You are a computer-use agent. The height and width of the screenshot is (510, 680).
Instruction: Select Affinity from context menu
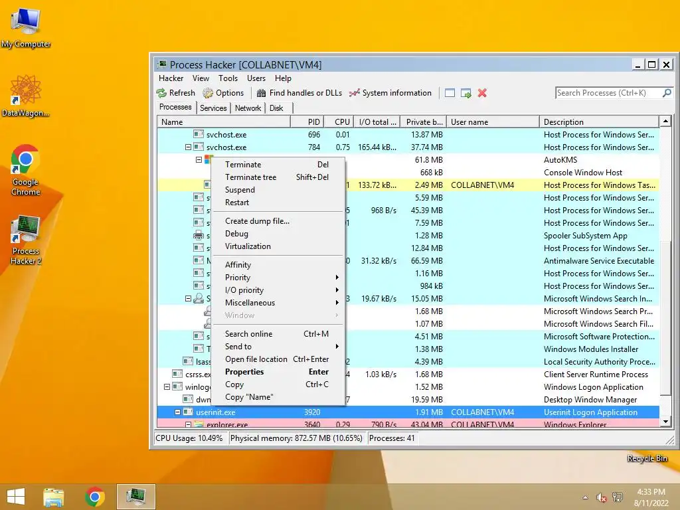point(278,264)
